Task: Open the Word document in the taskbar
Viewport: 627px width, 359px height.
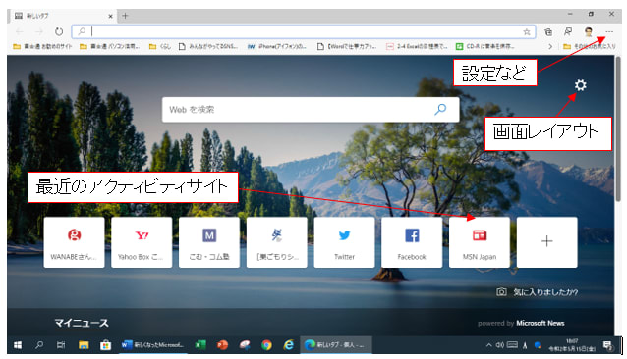Action: 152,345
